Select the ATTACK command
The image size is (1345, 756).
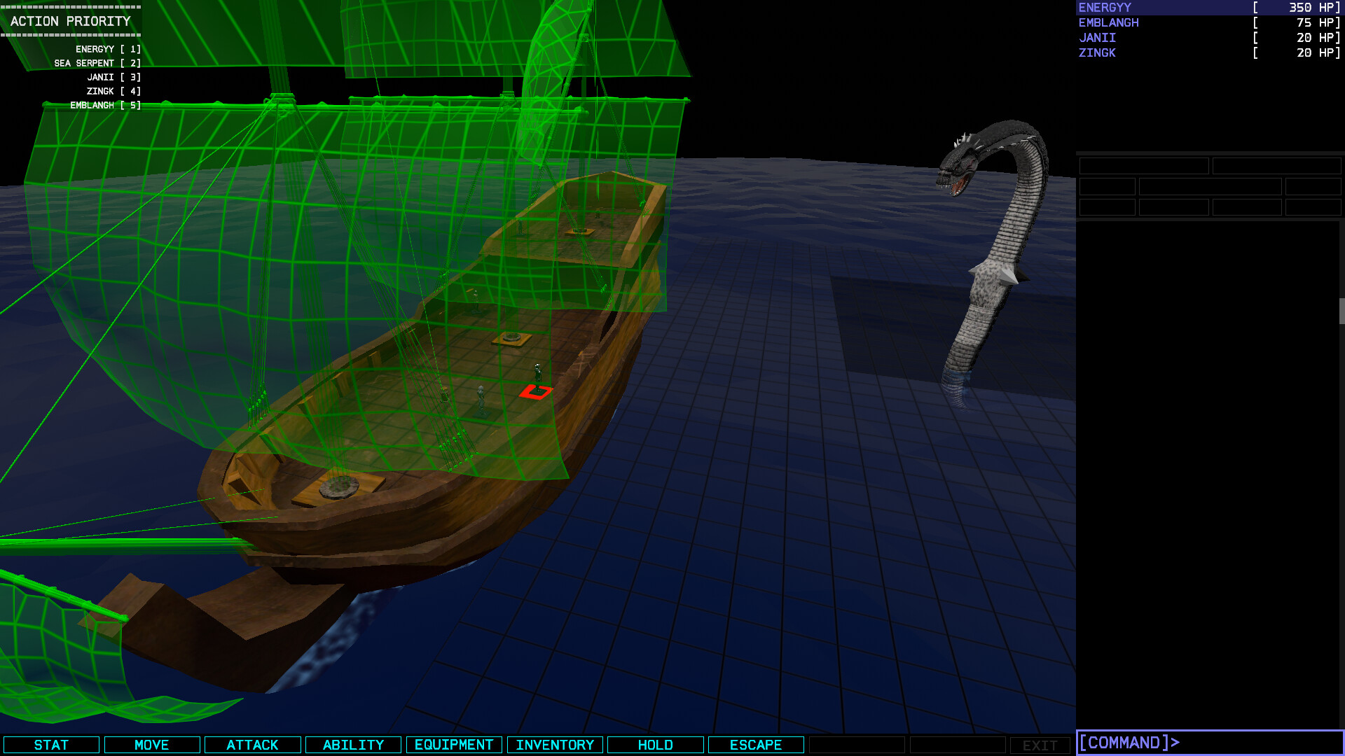252,745
